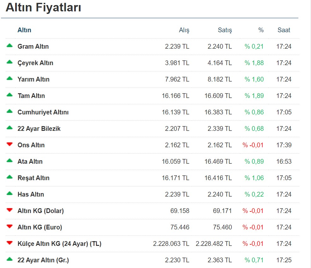The width and height of the screenshot is (311, 268).
Task: Click the red indicator beside Altın KG (Dolar)
Action: pos(9,210)
